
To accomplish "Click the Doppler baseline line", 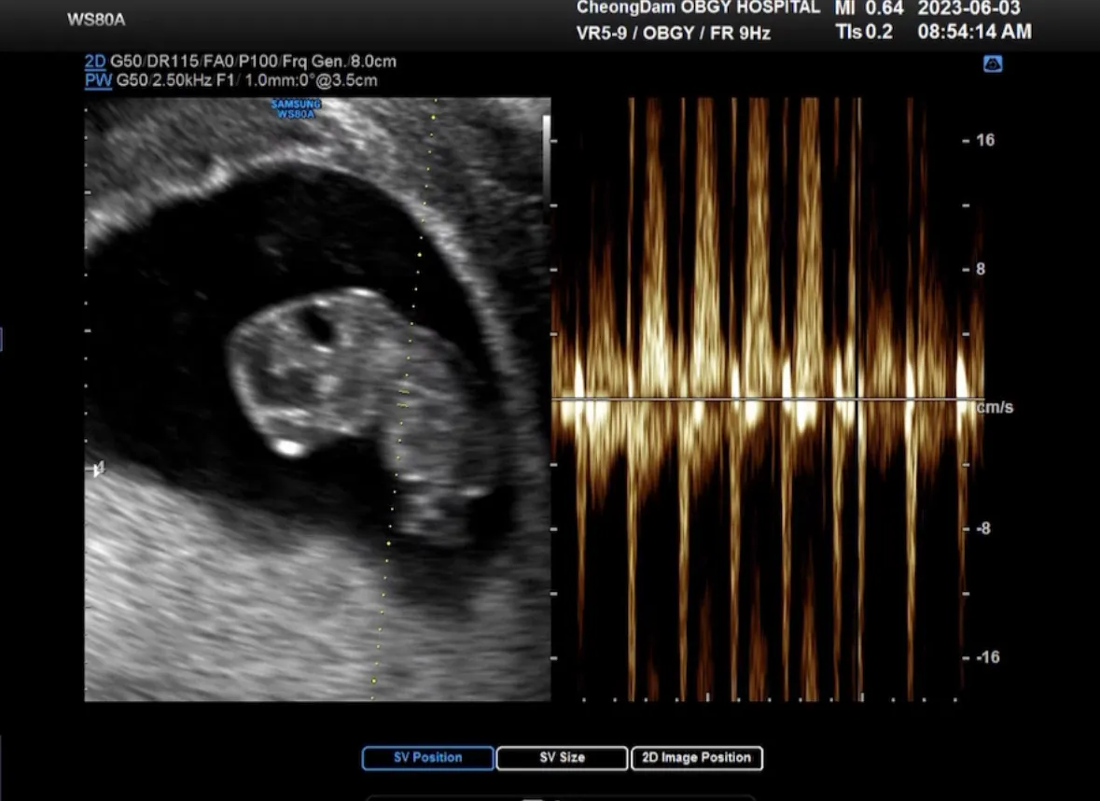I will (765, 399).
